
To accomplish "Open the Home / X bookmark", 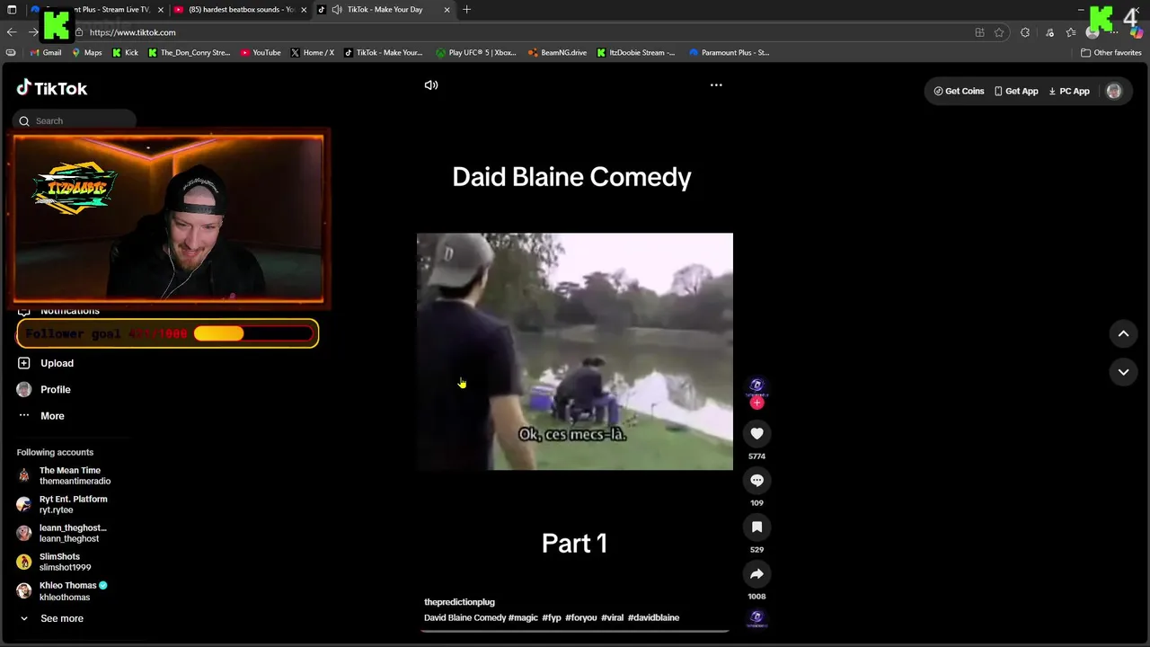I will pyautogui.click(x=313, y=52).
